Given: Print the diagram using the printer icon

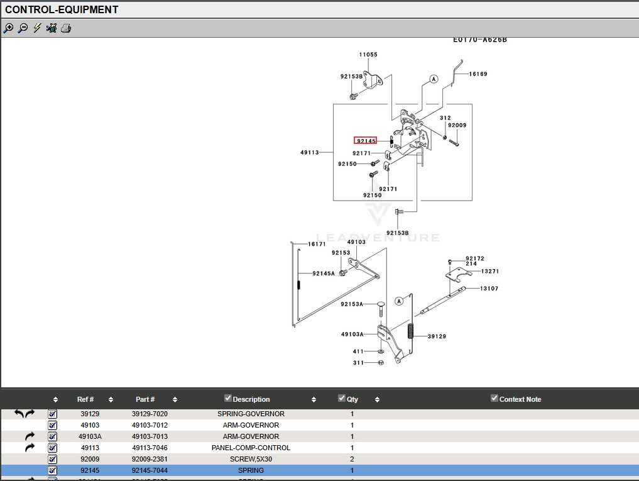Looking at the screenshot, I should point(66,28).
